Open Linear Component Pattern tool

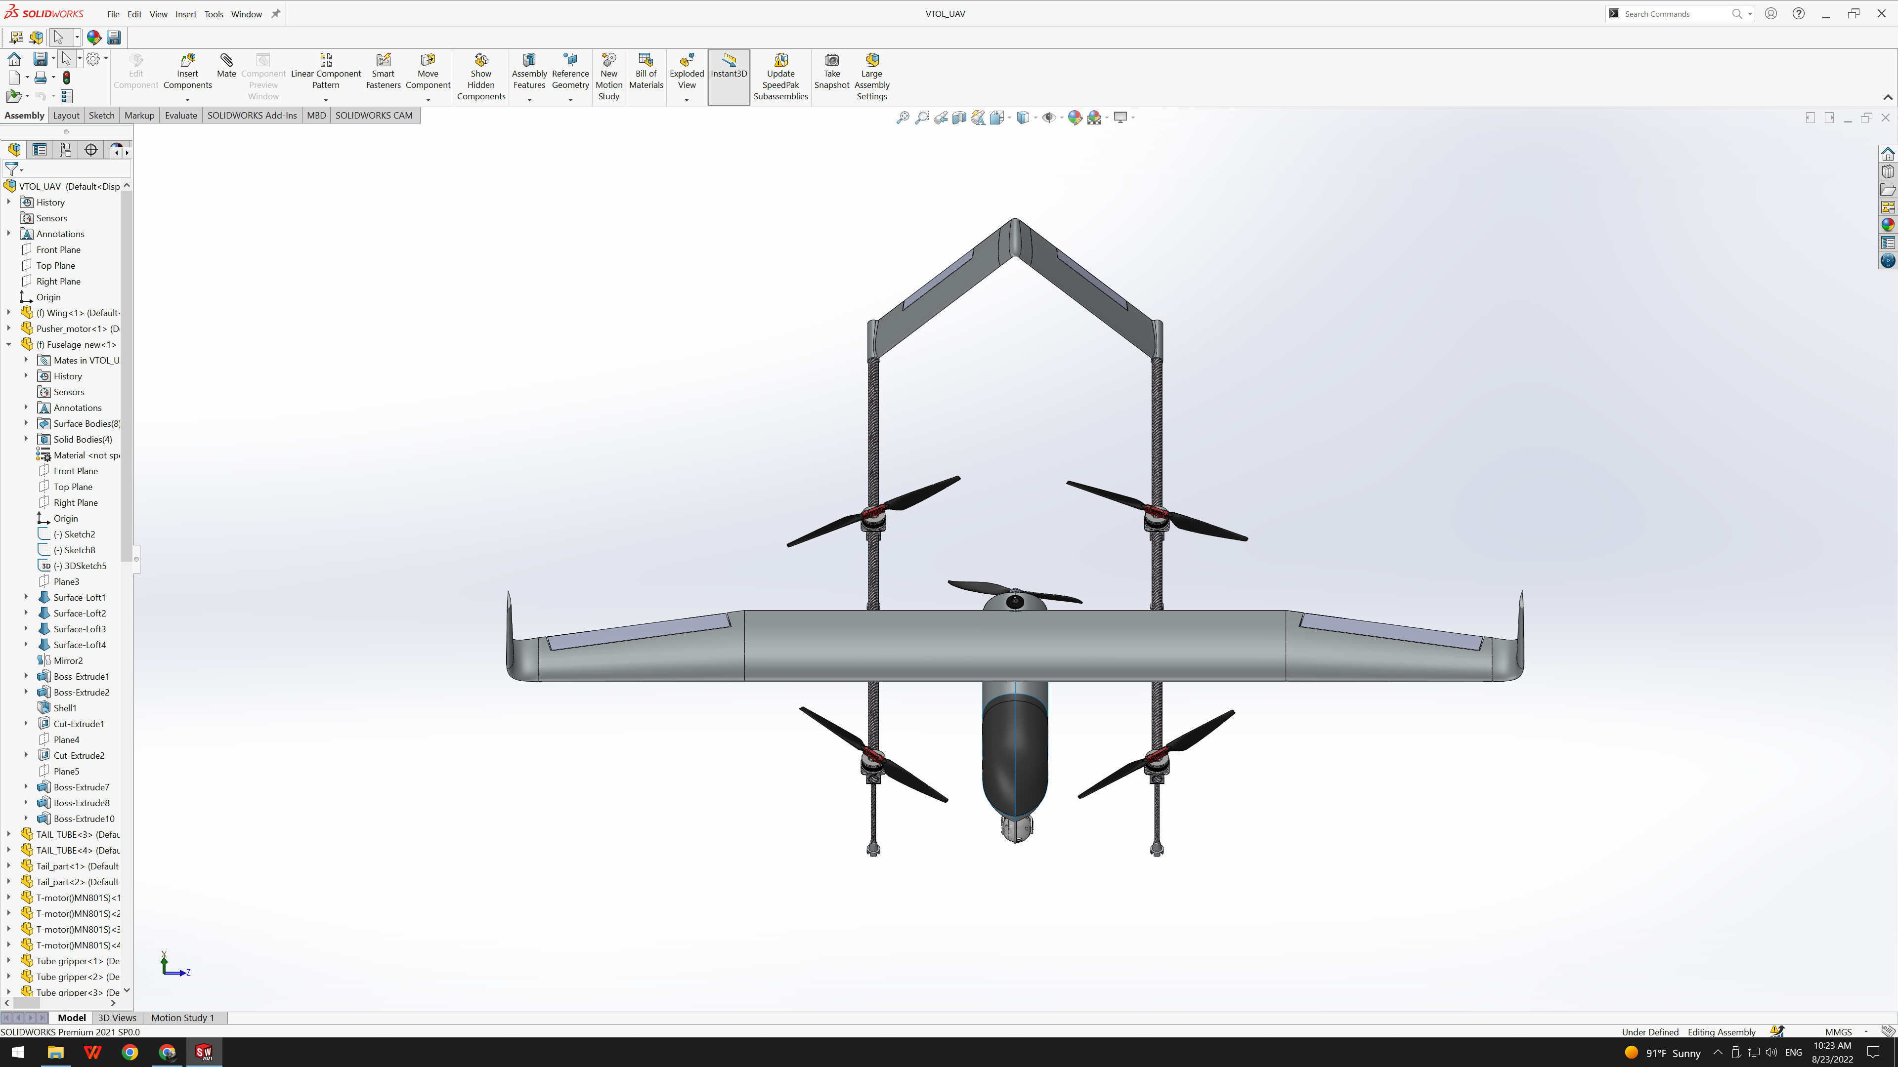point(326,72)
